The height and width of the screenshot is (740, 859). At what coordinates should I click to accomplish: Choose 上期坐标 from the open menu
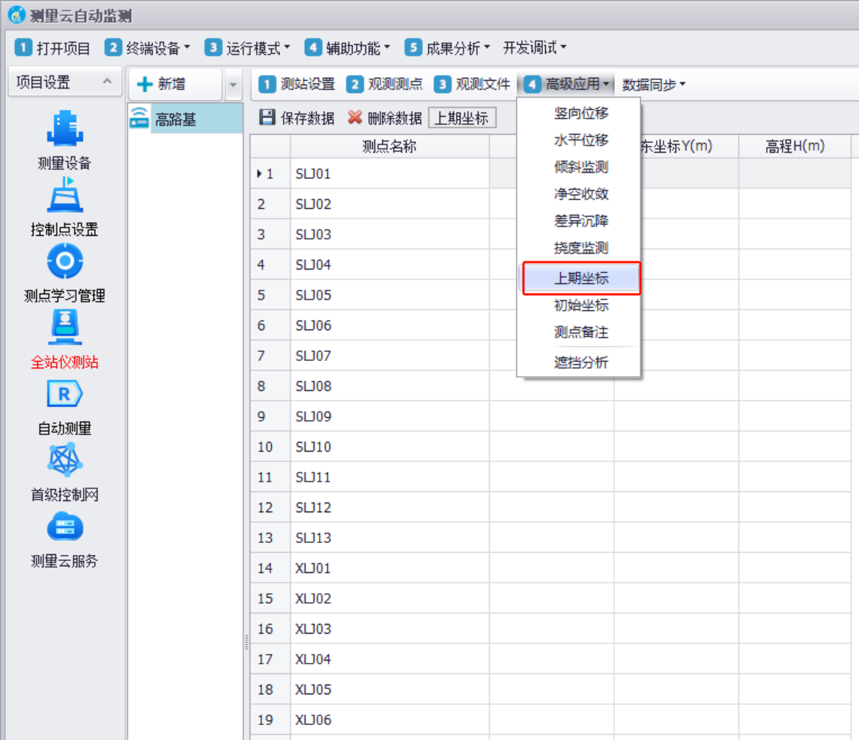click(581, 278)
